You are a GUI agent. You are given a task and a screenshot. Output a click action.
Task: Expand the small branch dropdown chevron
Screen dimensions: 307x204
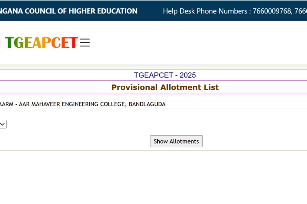(x=3, y=124)
